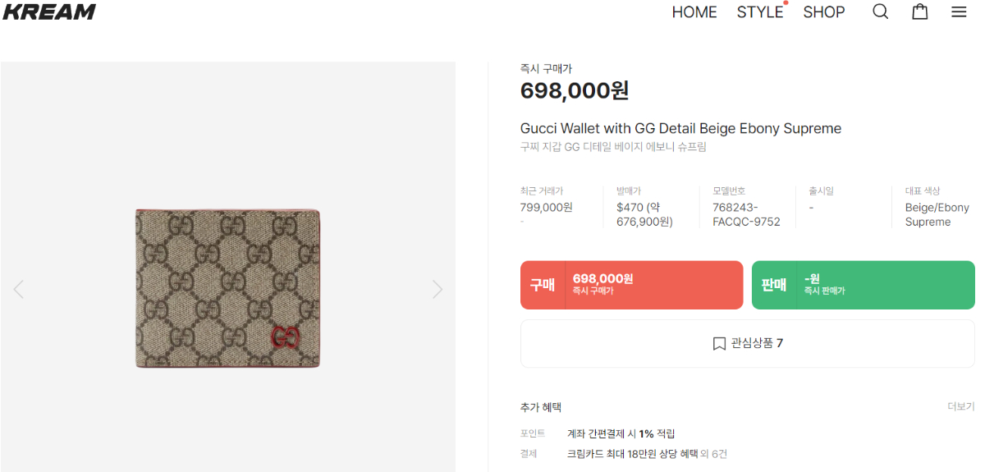The width and height of the screenshot is (985, 472).
Task: Toggle 관심상품 7 wishlist button
Action: point(748,343)
